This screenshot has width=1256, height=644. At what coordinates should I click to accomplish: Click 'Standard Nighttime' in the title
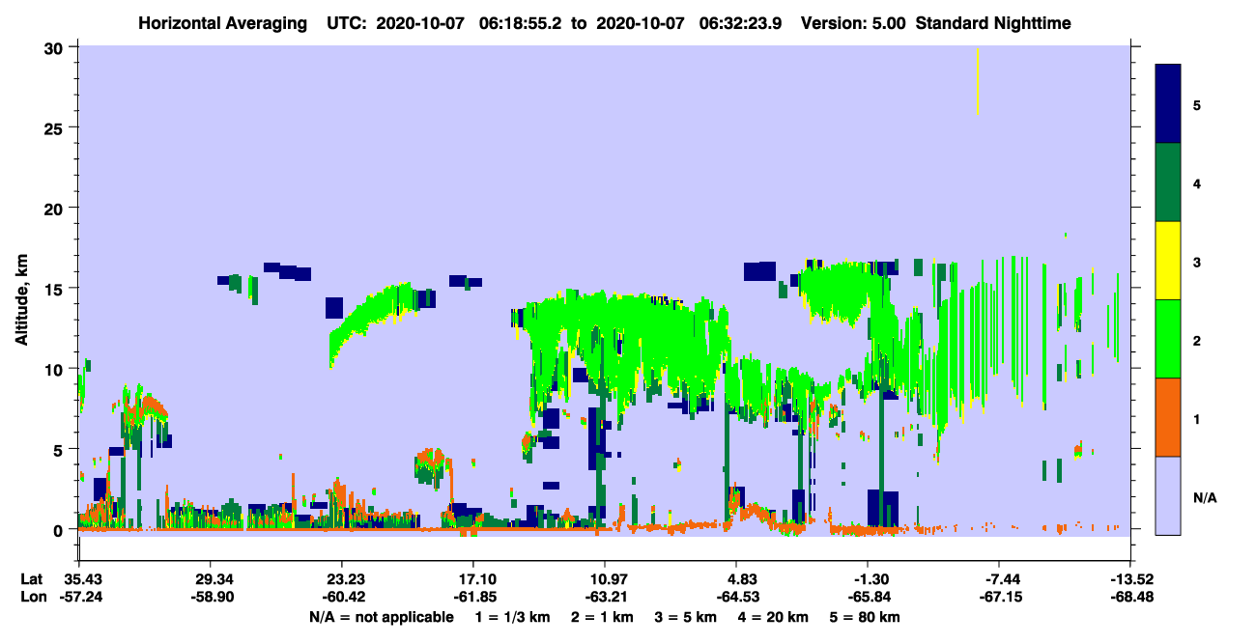pos(993,23)
